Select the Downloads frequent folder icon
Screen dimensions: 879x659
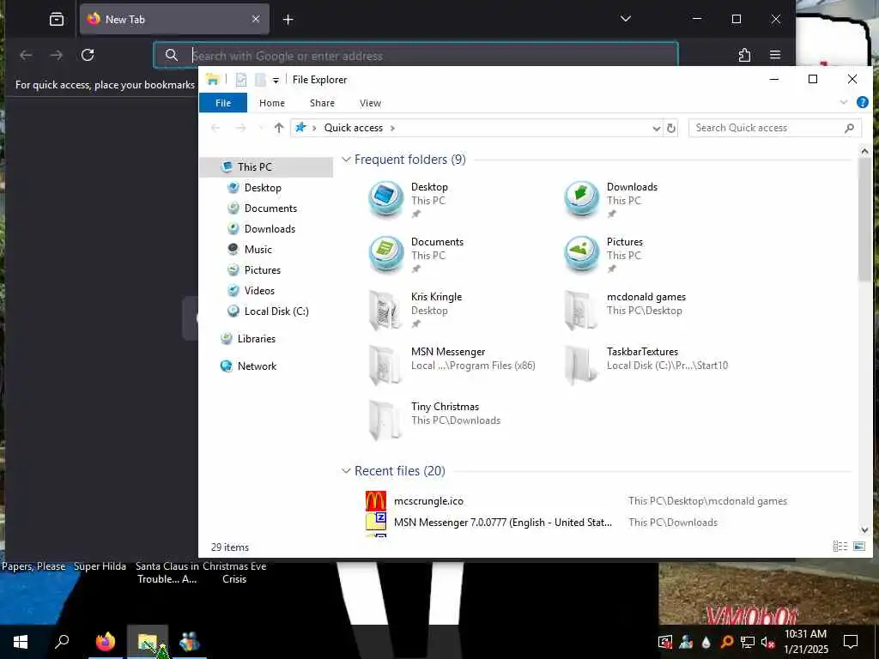pos(581,199)
